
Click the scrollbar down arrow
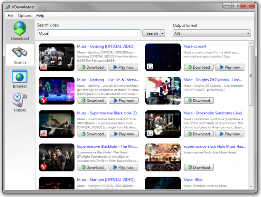click(251, 187)
